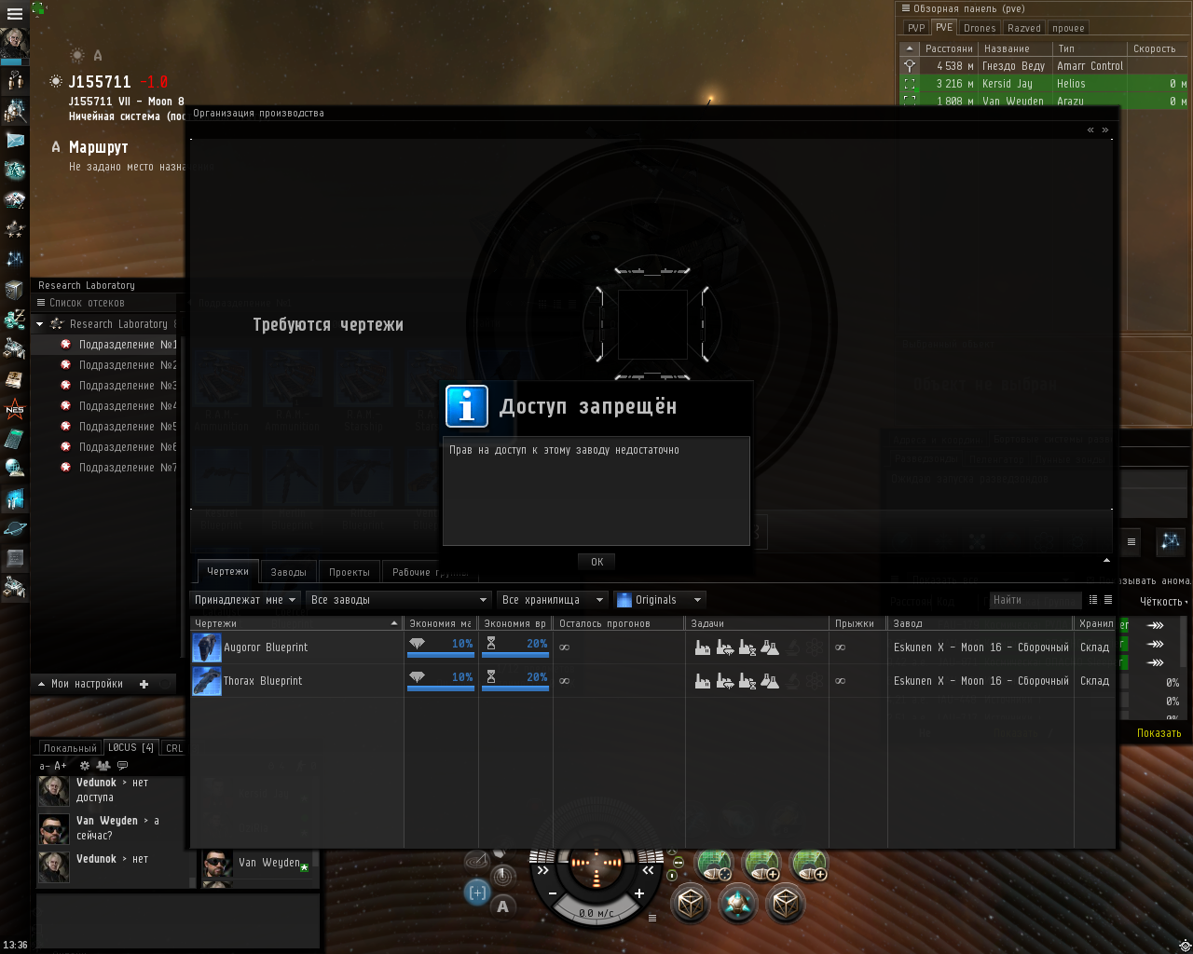Collapse the Research Laboratory tree node
The image size is (1193, 954).
point(40,324)
